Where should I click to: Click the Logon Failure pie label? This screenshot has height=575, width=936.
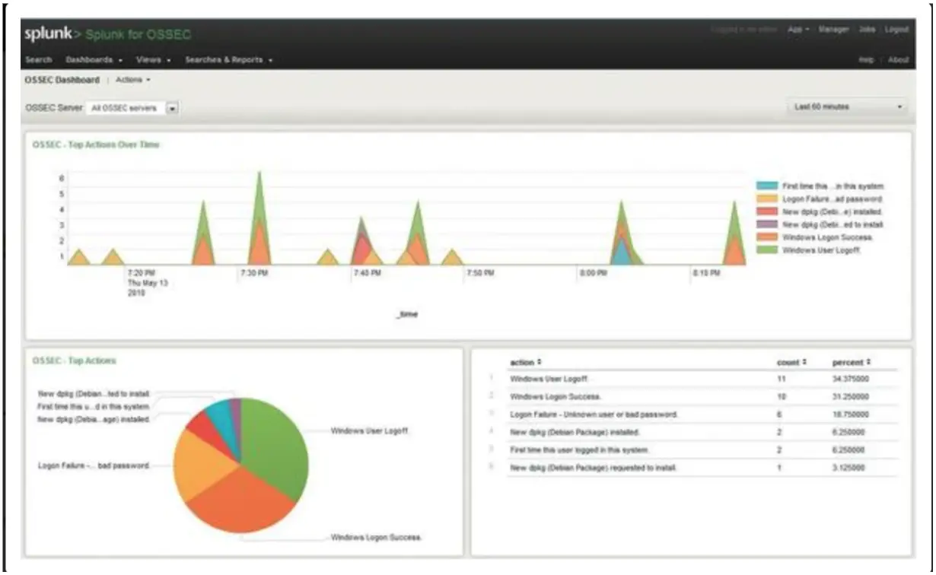[94, 465]
